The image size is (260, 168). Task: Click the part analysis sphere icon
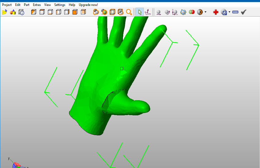coord(224,12)
